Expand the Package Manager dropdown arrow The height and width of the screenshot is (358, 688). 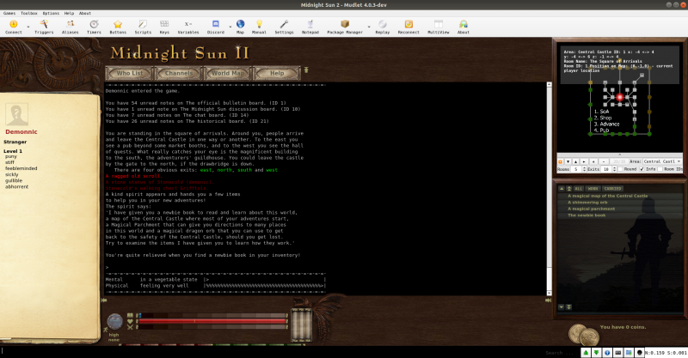(x=369, y=27)
